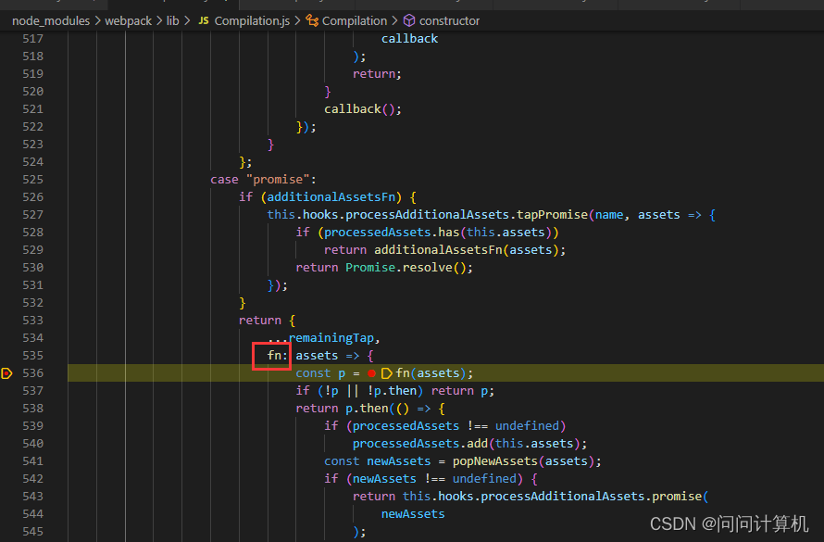Click the cube symbol icon before constructor
The image size is (824, 542).
(409, 21)
